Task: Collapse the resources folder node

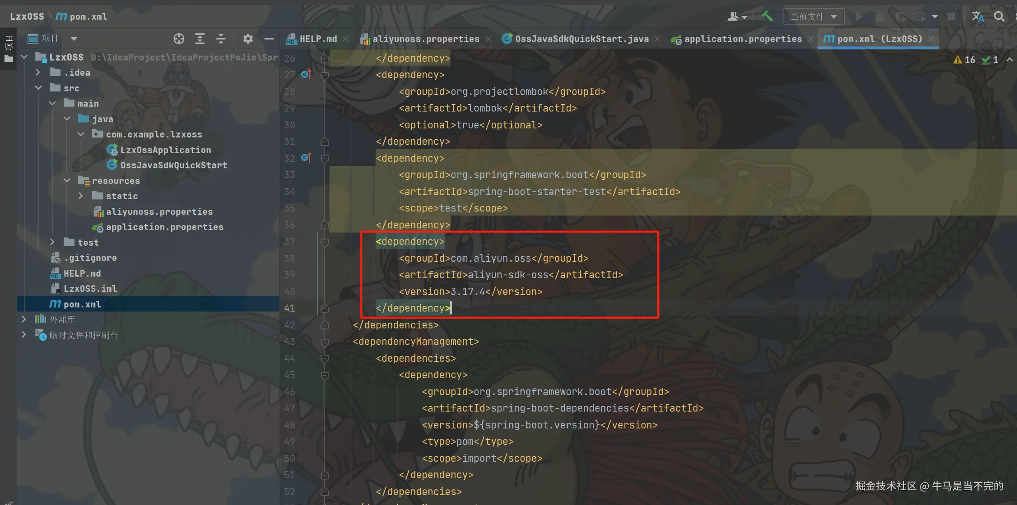Action: point(67,181)
